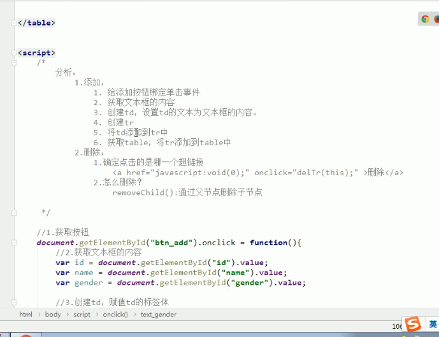This screenshot has width=439, height=337.
Task: Click line position 106 in status bar
Action: 397,326
